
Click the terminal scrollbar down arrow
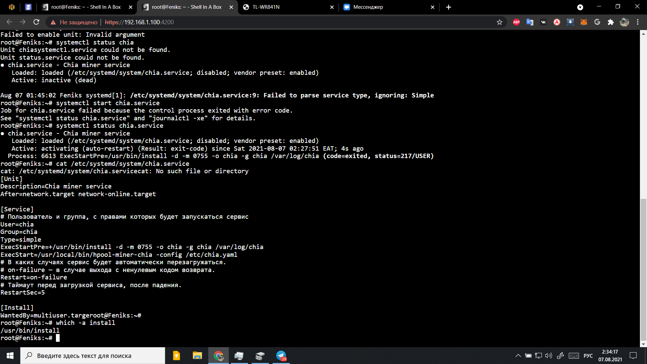coord(643,344)
